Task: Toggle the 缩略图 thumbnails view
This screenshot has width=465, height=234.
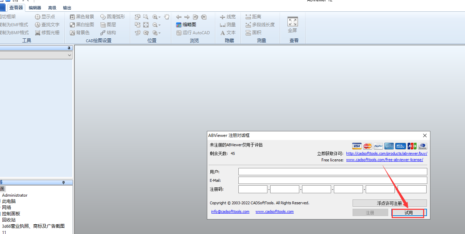Action: 186,25
